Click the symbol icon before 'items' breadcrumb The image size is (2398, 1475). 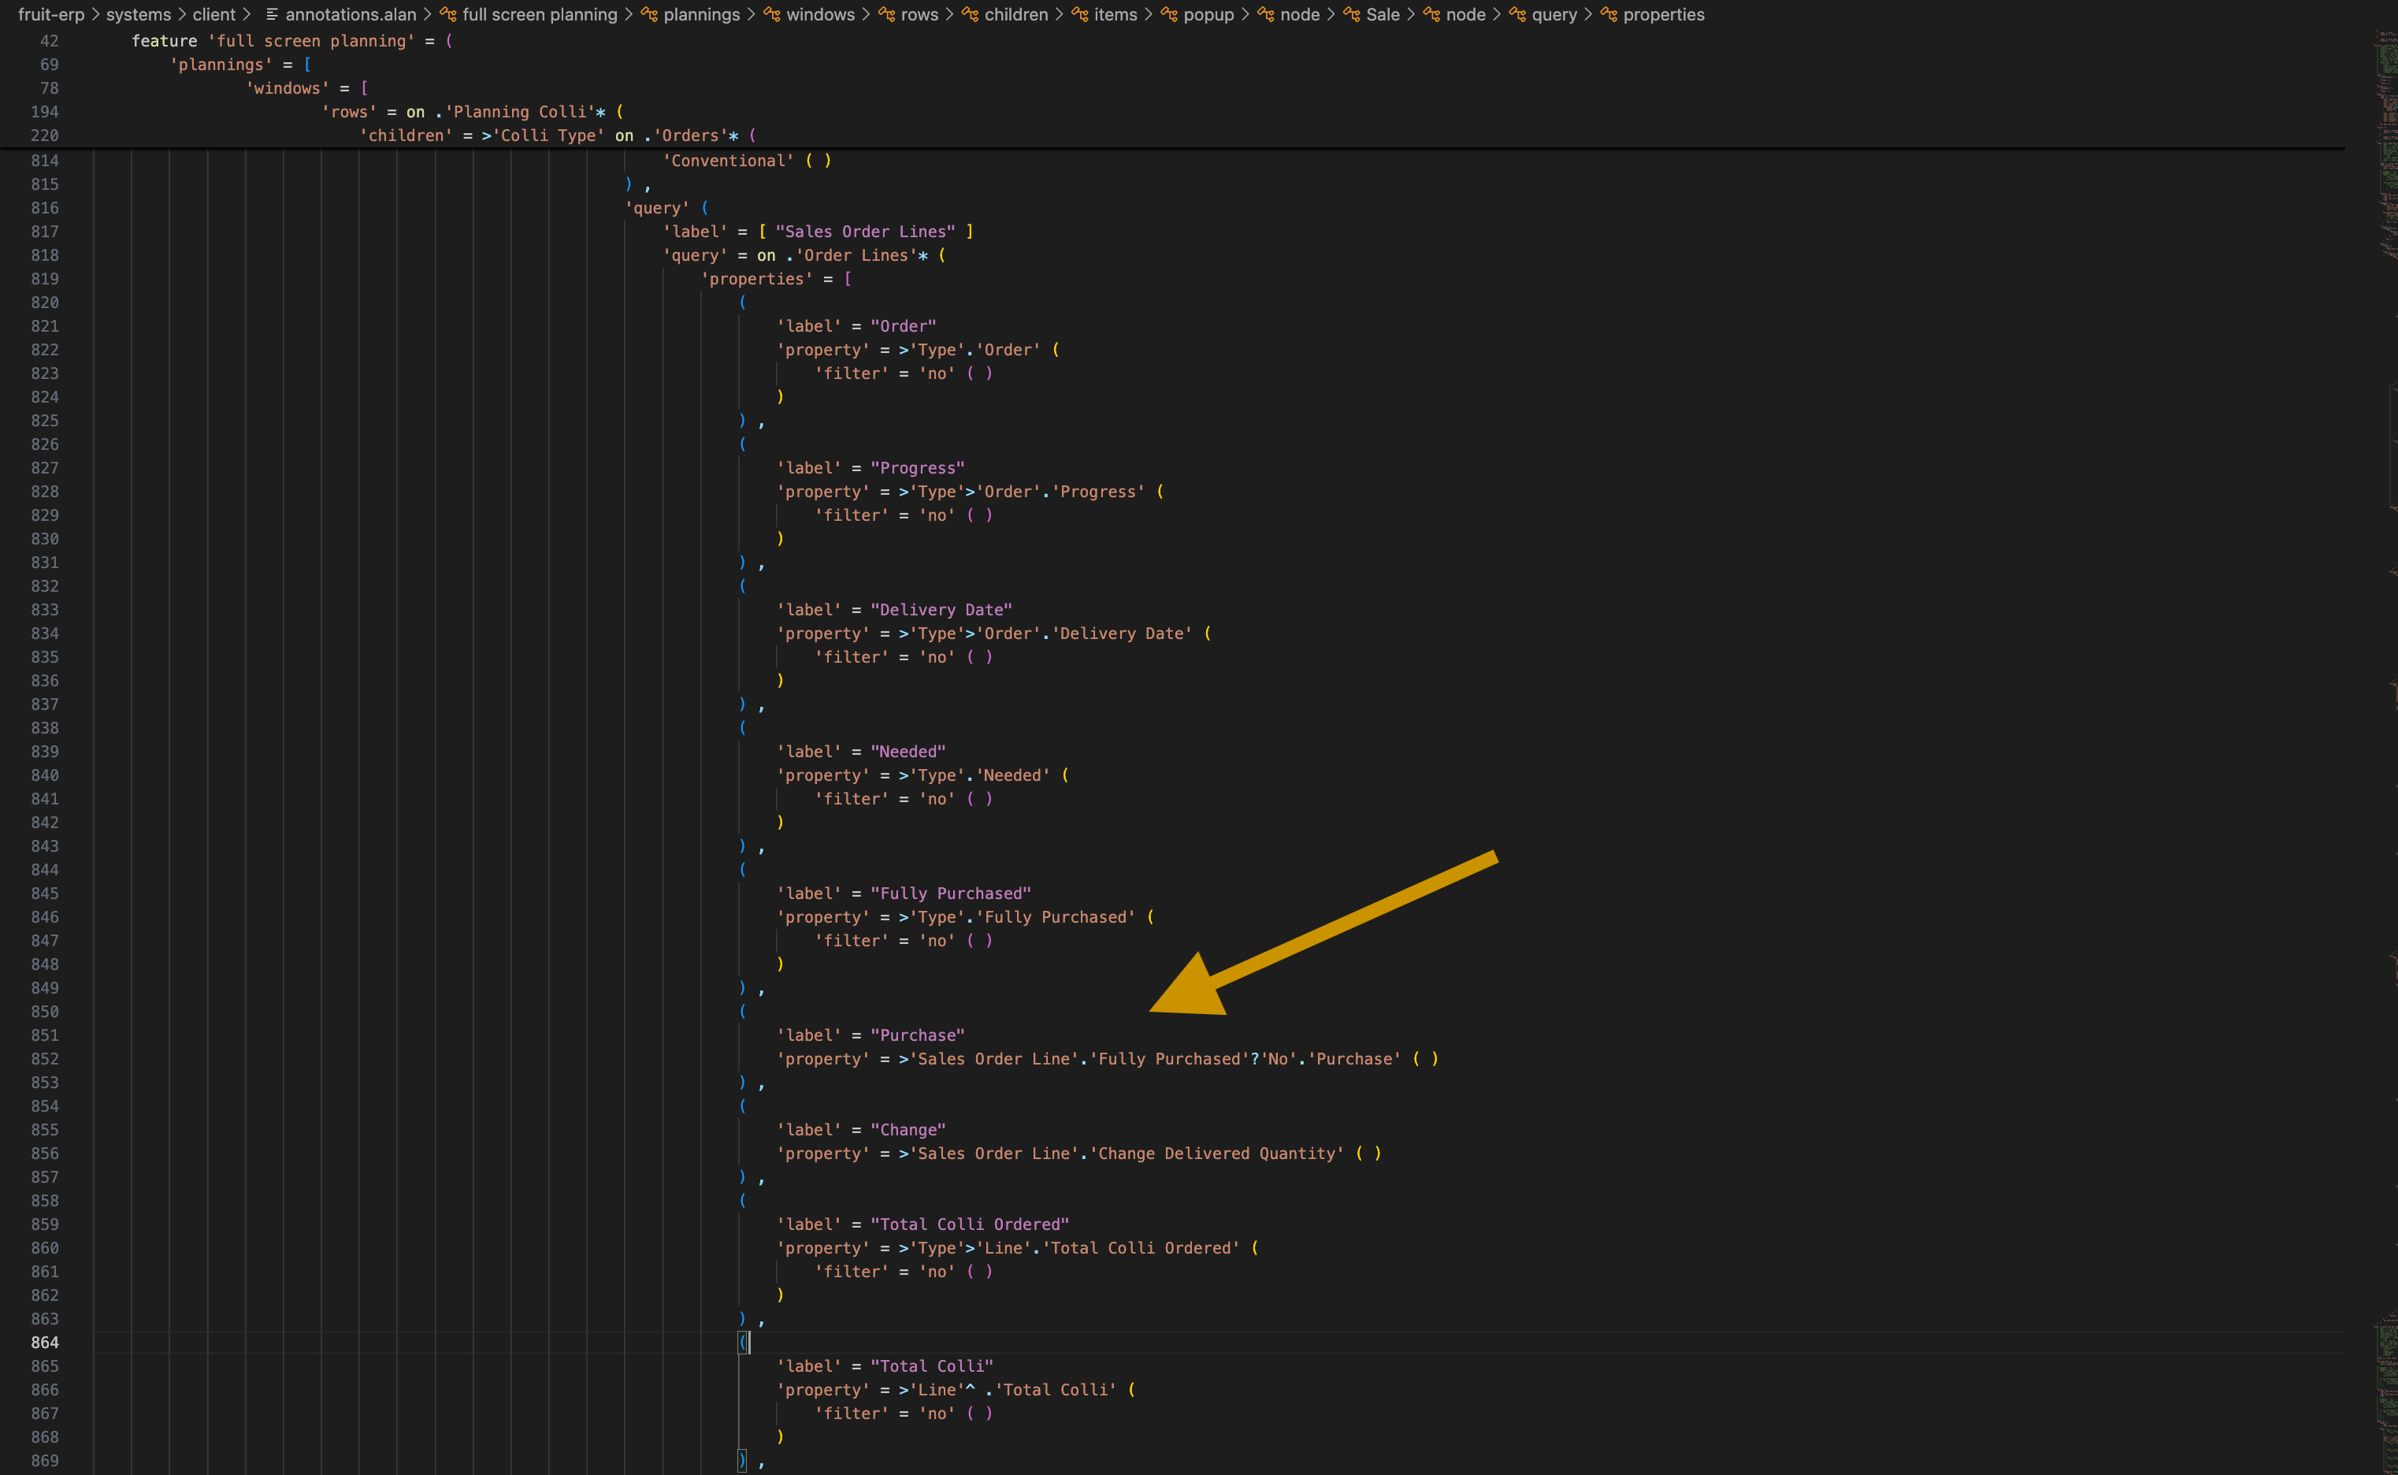pyautogui.click(x=1079, y=15)
